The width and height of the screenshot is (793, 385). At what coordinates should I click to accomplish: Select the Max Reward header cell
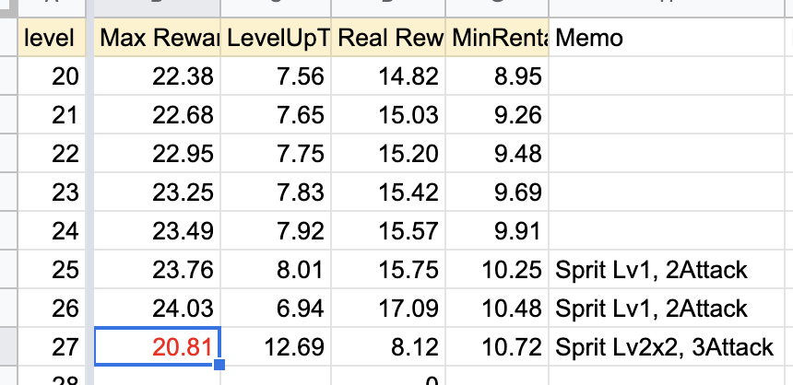click(158, 38)
